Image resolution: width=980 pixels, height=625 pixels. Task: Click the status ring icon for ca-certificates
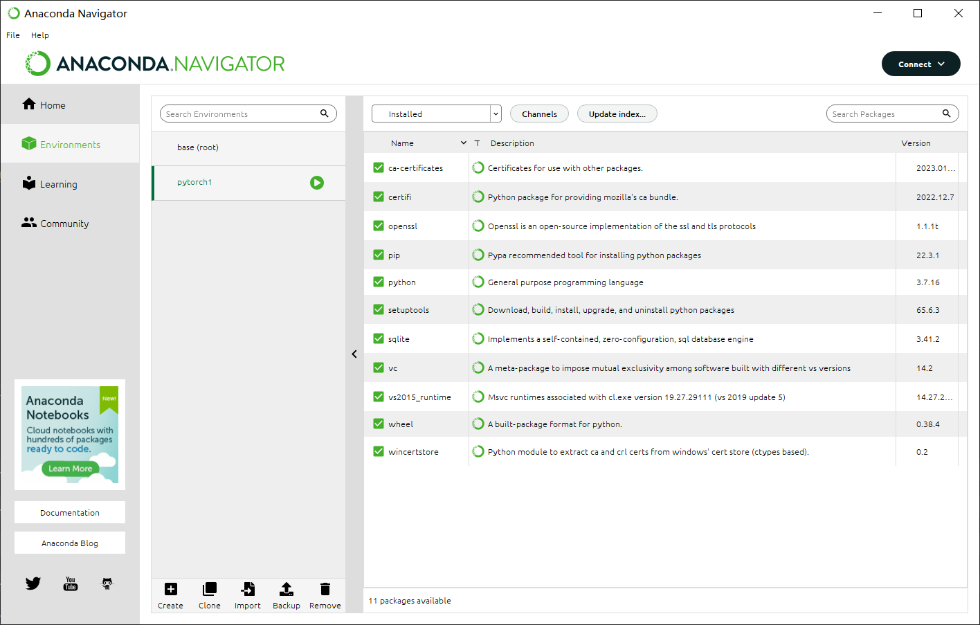(x=478, y=167)
